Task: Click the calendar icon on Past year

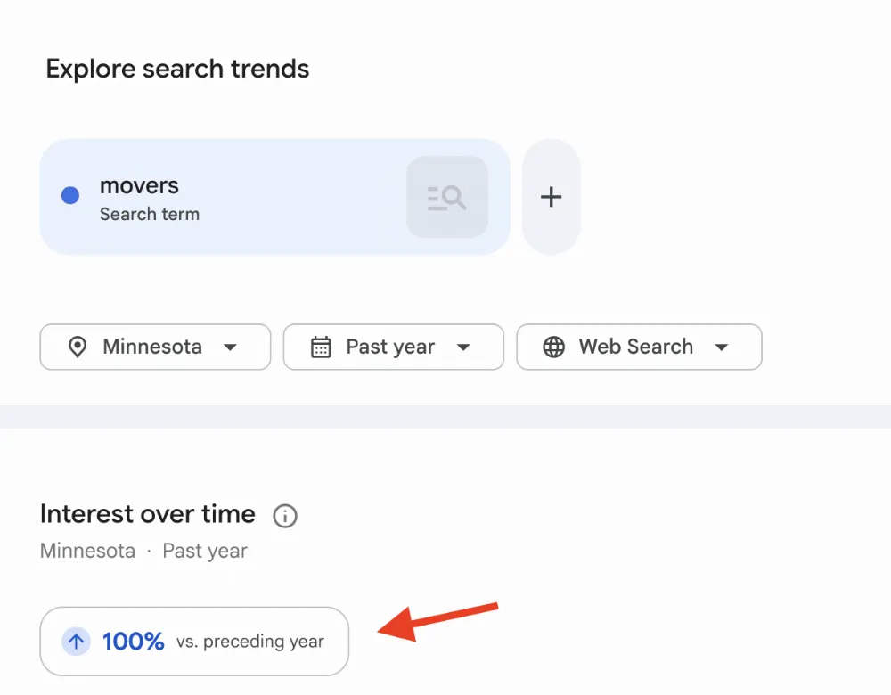Action: click(x=321, y=347)
